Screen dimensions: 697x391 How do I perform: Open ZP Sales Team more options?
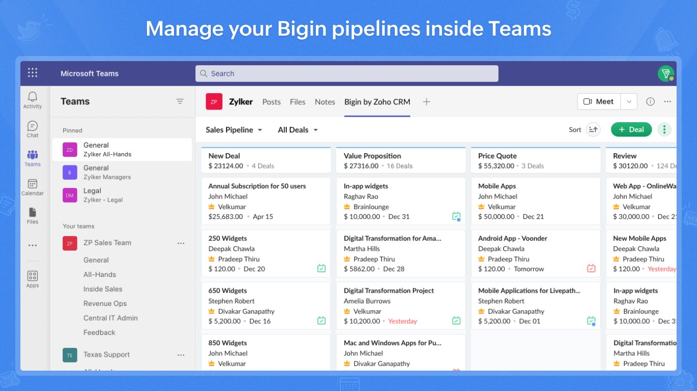pyautogui.click(x=181, y=243)
